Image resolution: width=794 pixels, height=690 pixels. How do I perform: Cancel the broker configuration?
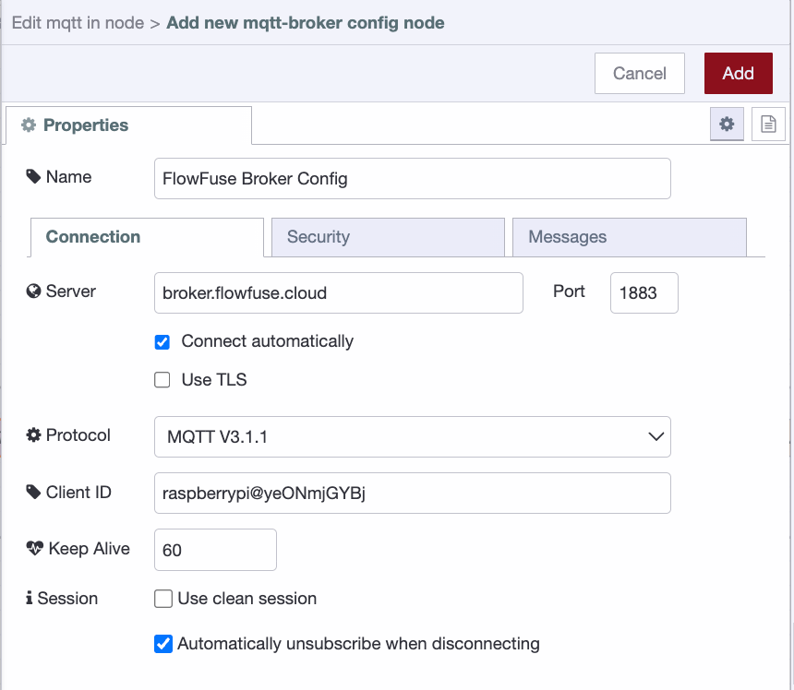(639, 73)
